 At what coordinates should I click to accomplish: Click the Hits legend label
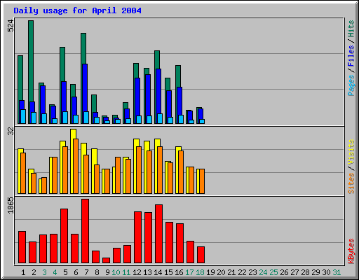tap(351, 29)
